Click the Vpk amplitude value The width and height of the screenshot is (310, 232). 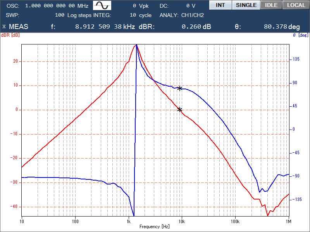[141, 6]
